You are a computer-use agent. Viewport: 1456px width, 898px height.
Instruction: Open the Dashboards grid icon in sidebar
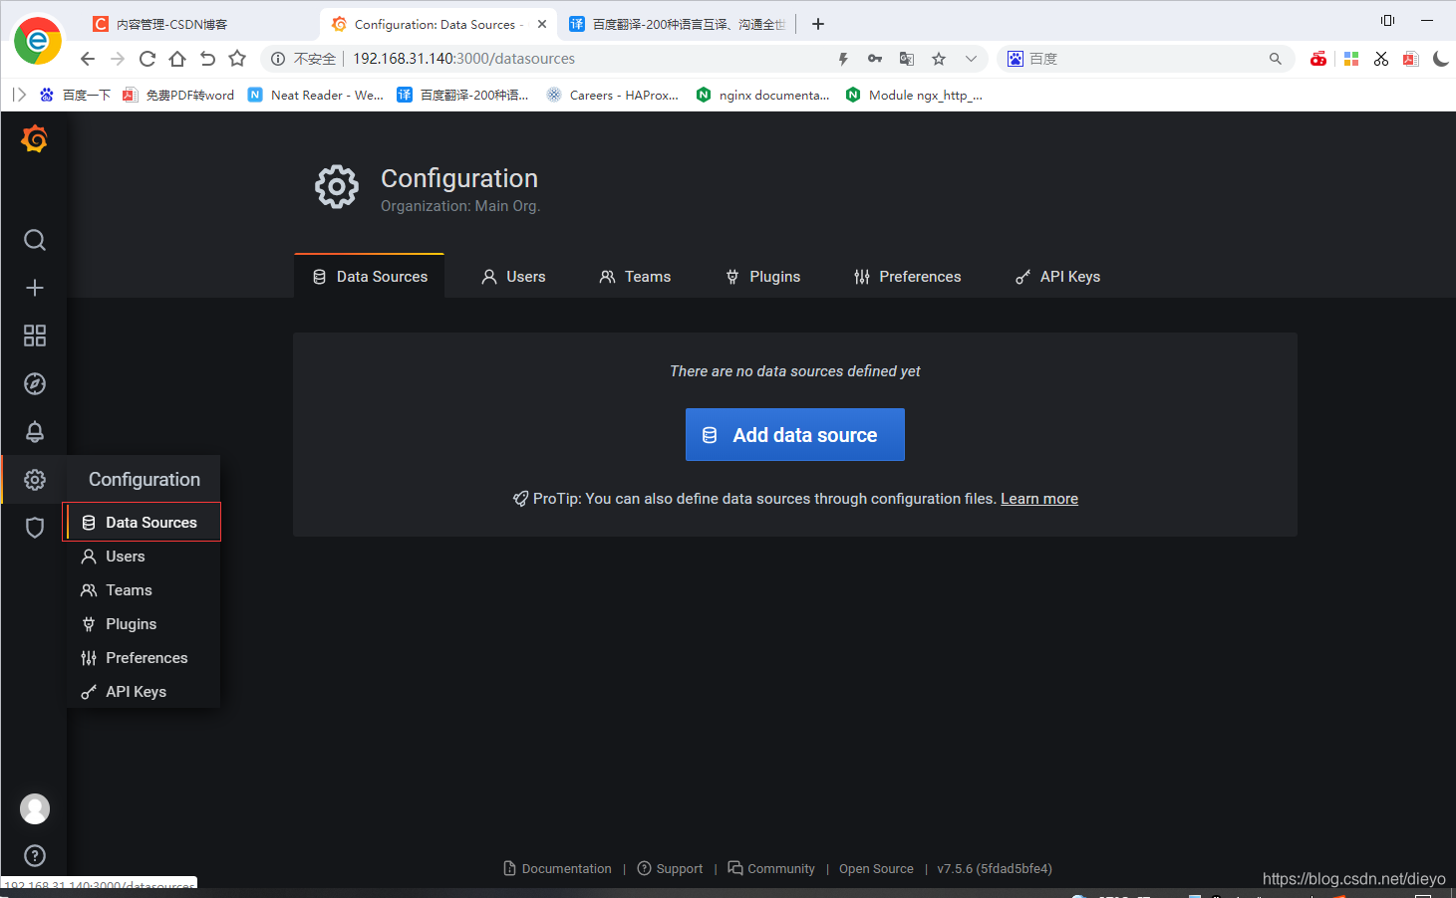click(35, 336)
